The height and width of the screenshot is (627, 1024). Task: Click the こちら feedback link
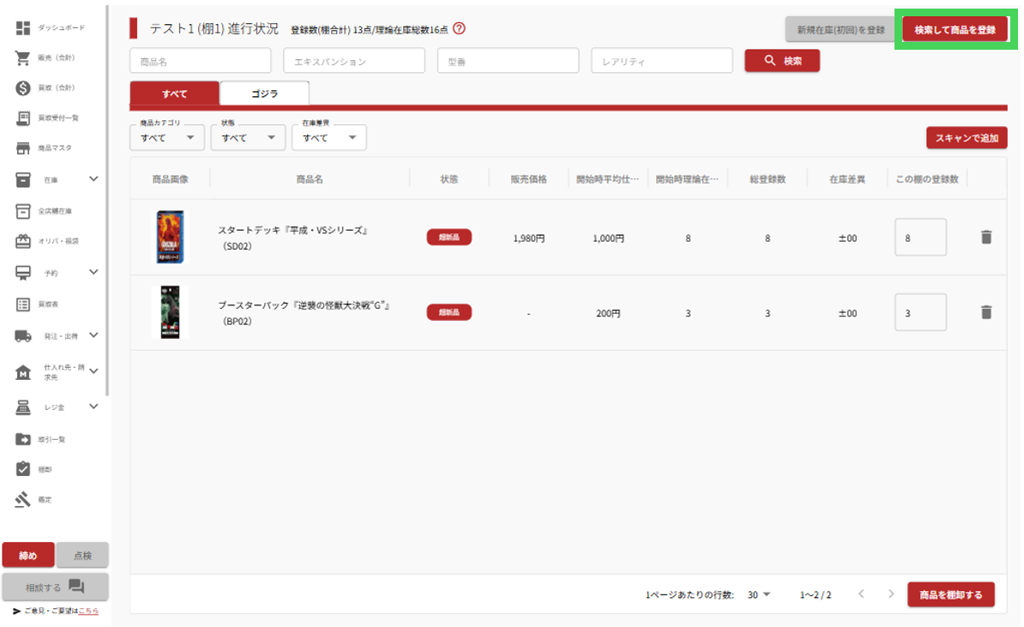pos(87,611)
